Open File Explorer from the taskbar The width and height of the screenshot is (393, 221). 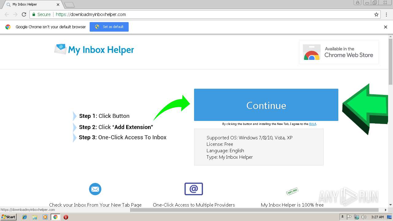click(35, 217)
